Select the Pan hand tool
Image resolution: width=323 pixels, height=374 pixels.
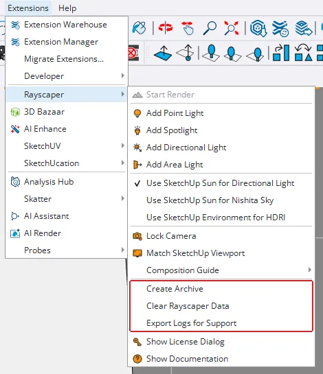188,28
